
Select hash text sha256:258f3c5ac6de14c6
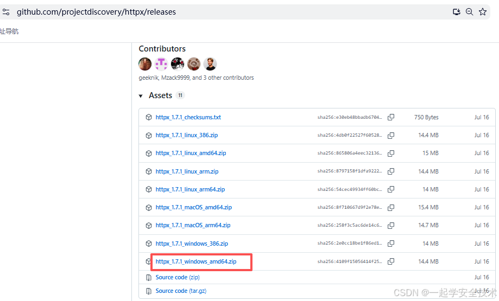point(350,225)
